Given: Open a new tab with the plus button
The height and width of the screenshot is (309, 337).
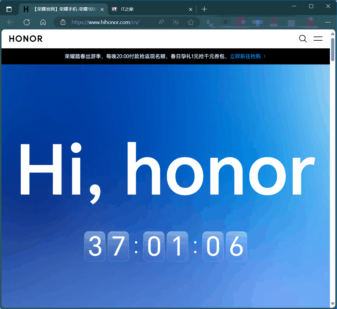Looking at the screenshot, I should pos(204,9).
